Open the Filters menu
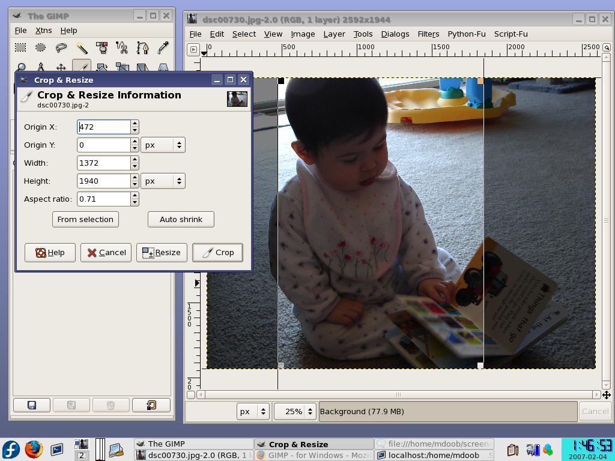The height and width of the screenshot is (461, 615). click(428, 34)
